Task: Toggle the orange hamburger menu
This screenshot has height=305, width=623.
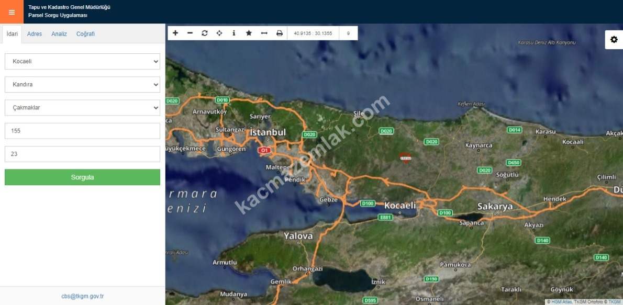Action: tap(12, 12)
